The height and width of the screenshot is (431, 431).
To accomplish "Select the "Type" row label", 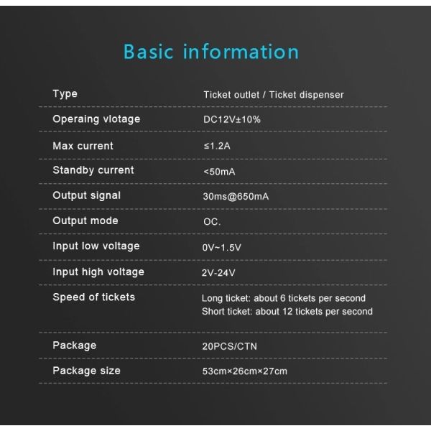I will [x=65, y=93].
